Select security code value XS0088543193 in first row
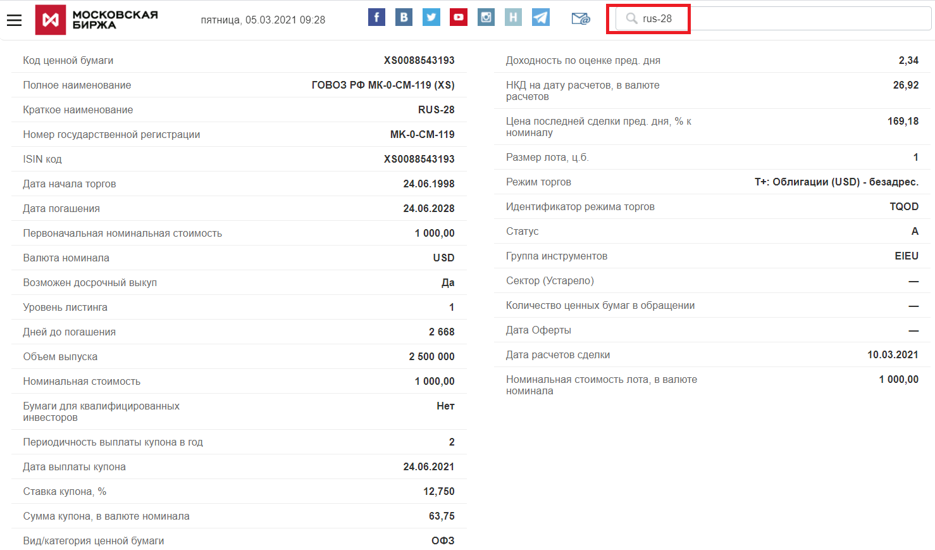Screen dimensions: 935x550 (x=419, y=60)
